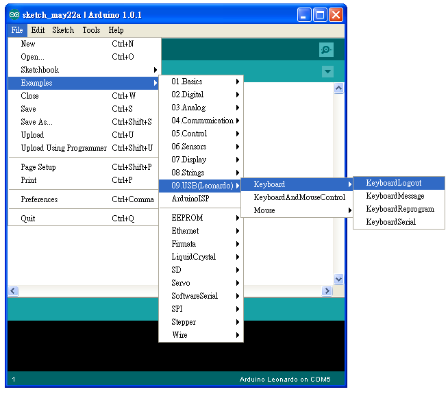Viewport: 448px width, 396px height.
Task: Choose New from the File menu
Action: 83,44
